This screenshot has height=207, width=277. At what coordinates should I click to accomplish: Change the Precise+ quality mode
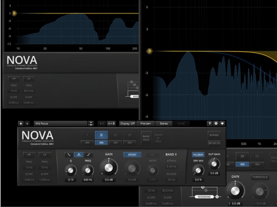point(146,124)
